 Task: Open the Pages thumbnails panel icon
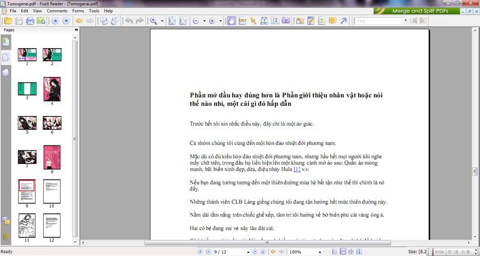pyautogui.click(x=6, y=57)
